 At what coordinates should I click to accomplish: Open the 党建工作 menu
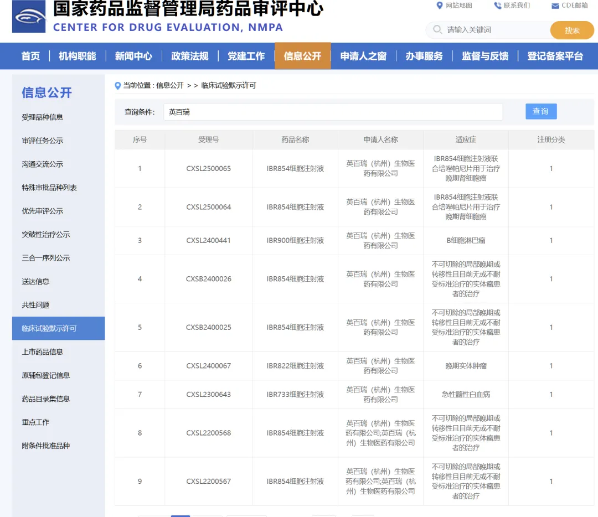246,56
